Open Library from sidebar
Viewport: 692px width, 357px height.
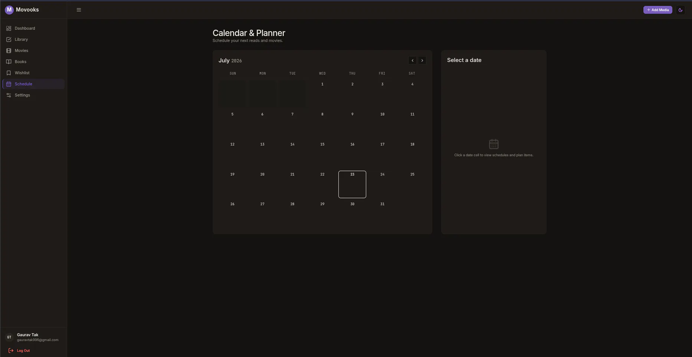coord(33,39)
